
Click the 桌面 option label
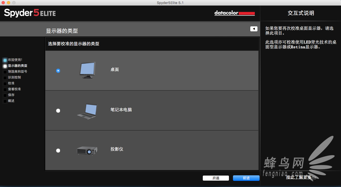click(x=115, y=70)
